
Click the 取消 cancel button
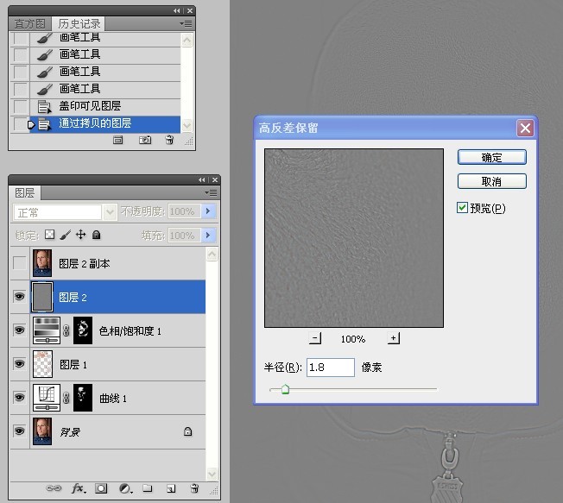[491, 182]
